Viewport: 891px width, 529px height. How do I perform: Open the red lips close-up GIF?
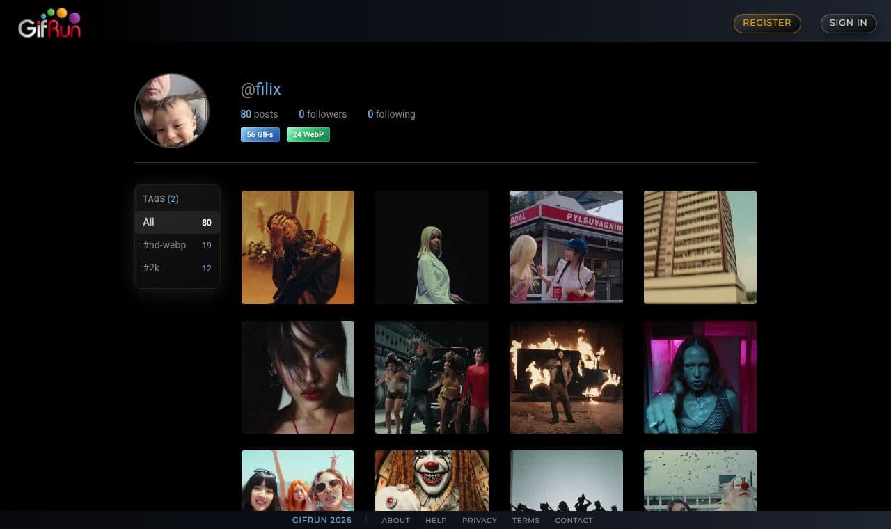pos(298,377)
